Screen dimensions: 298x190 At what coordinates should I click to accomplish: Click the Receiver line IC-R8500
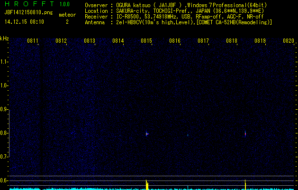click(174, 17)
